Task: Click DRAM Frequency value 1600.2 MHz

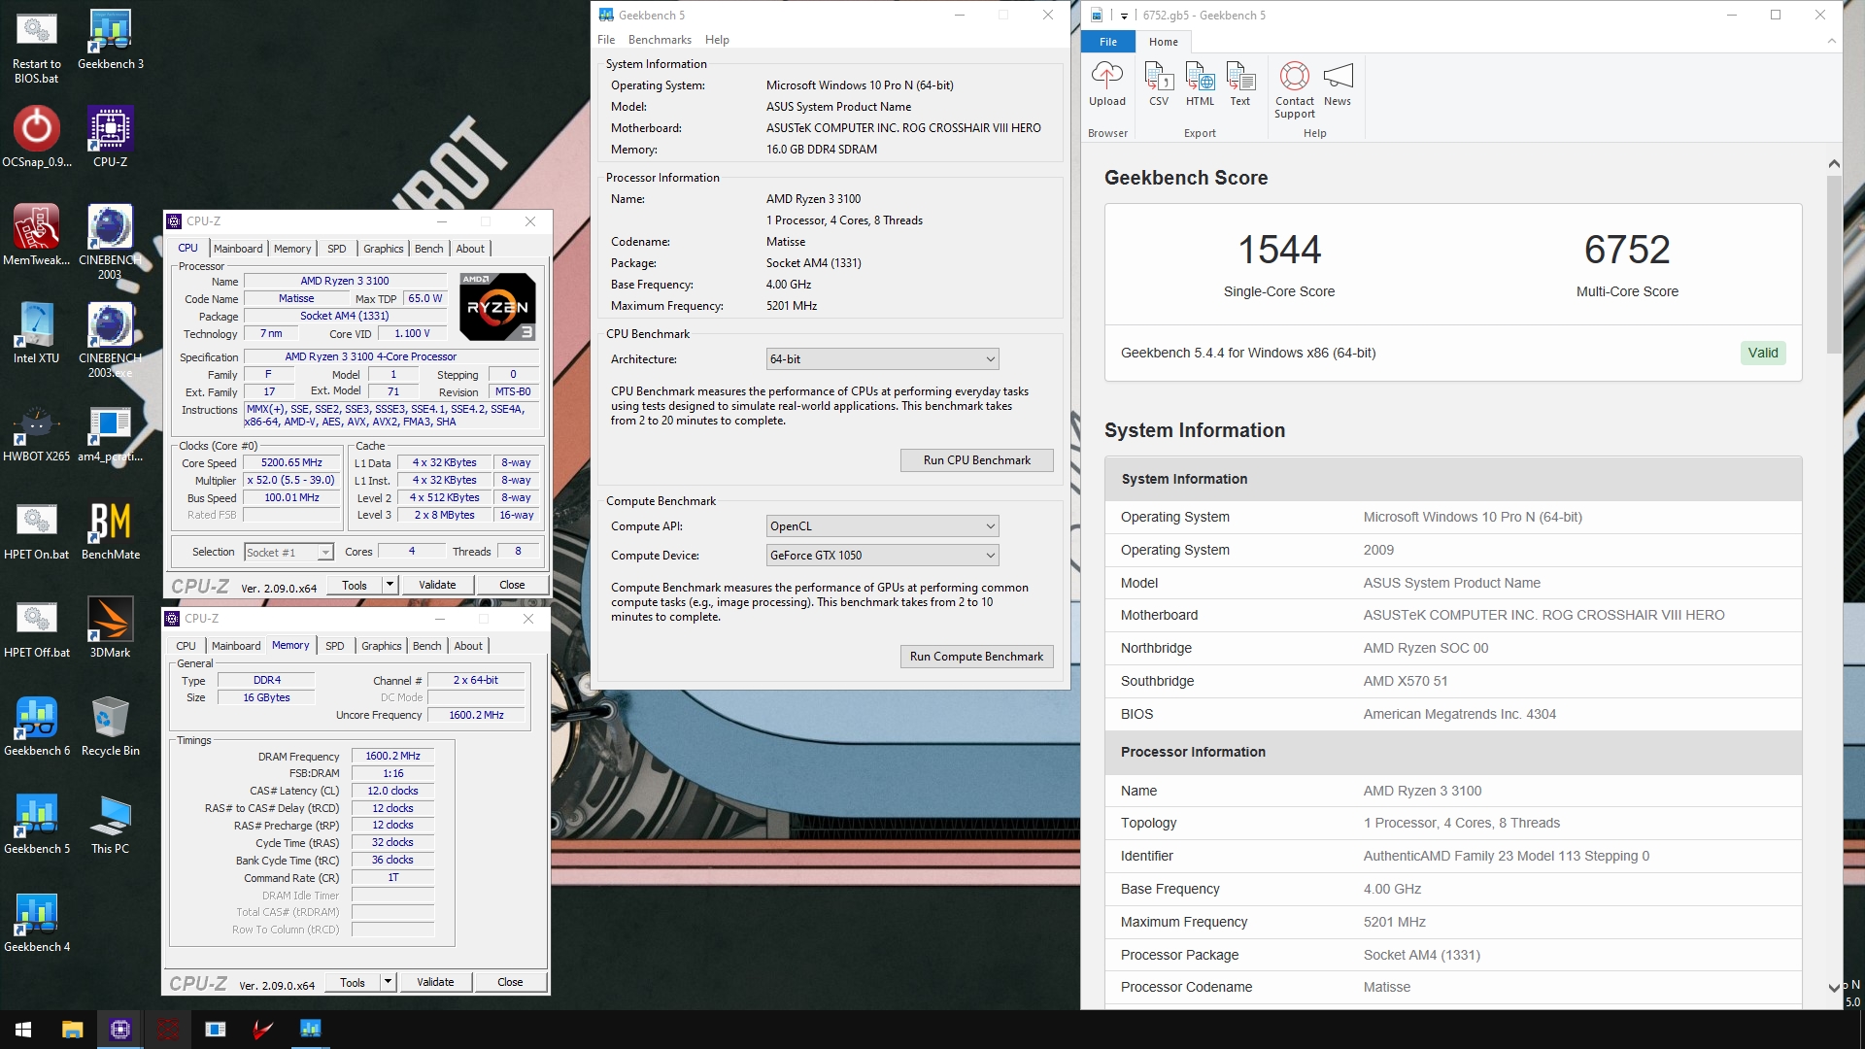Action: (x=392, y=756)
